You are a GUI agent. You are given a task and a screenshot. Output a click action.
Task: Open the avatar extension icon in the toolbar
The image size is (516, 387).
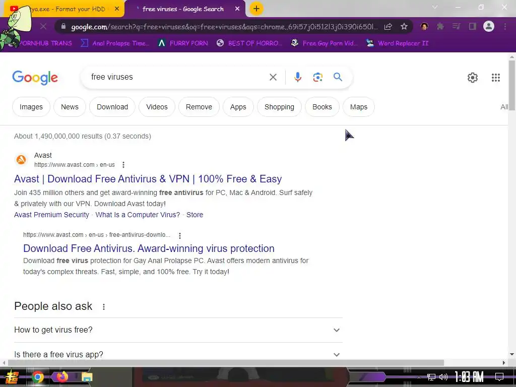coord(424,26)
